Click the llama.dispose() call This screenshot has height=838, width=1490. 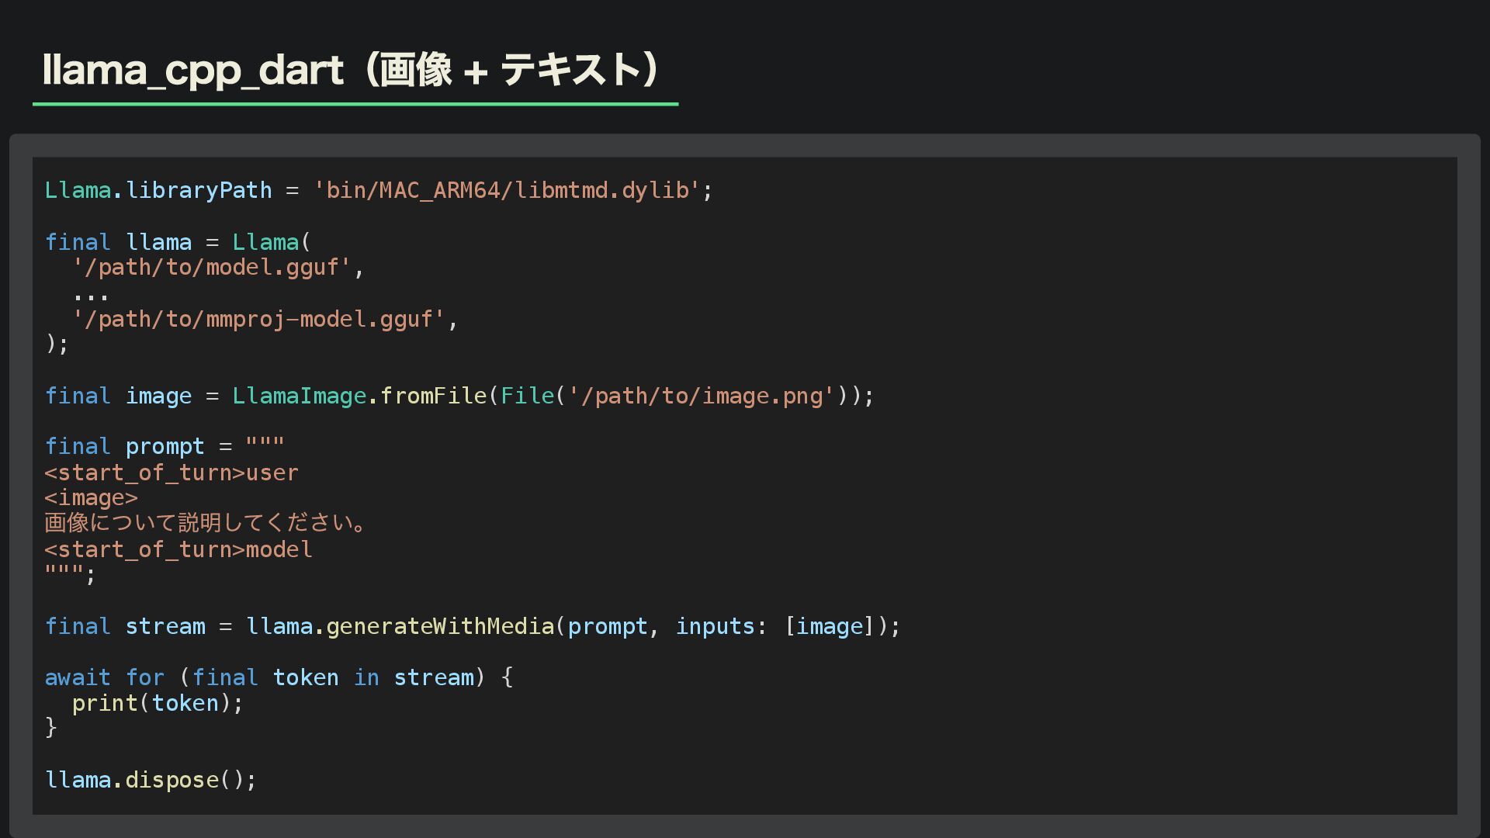(151, 780)
